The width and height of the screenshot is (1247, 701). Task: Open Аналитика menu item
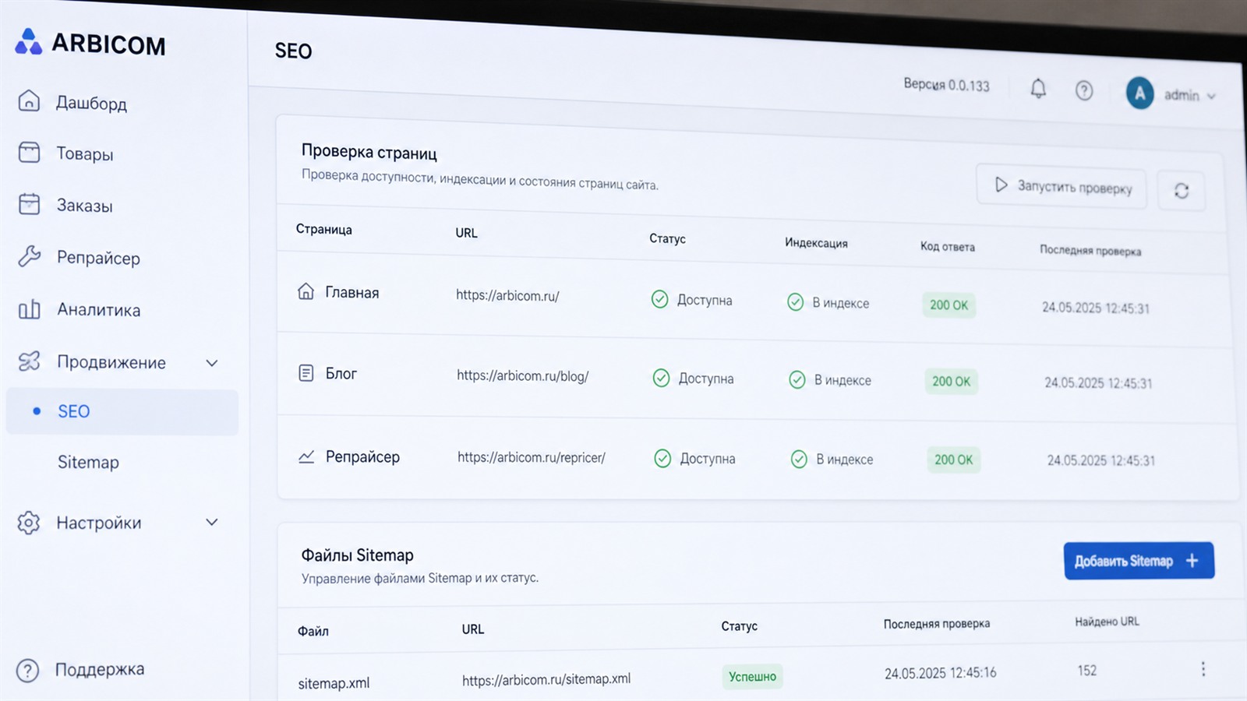pos(99,310)
